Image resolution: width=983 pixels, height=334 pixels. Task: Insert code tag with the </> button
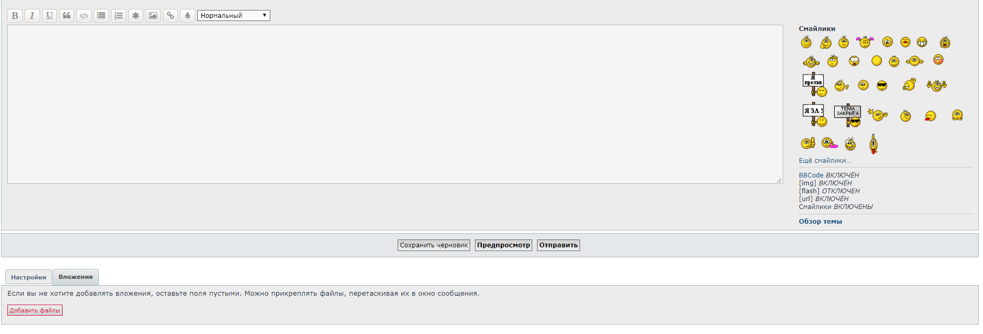pyautogui.click(x=84, y=16)
